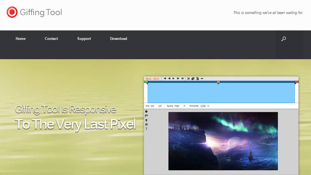Click the record circle tool in side toolbar
The image size is (311, 175).
coord(146,112)
